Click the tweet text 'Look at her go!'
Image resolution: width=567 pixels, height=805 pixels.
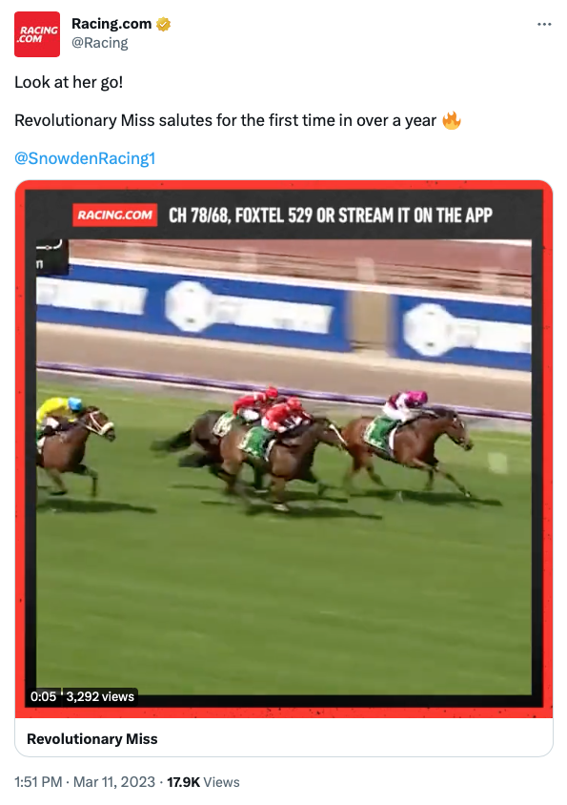[69, 82]
